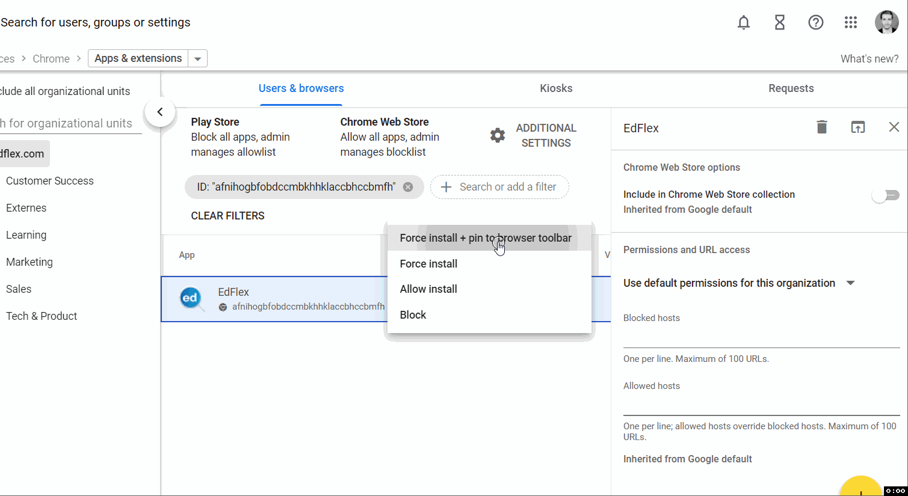Click the Chrome Web Store settings summary
908x496 pixels.
point(390,137)
